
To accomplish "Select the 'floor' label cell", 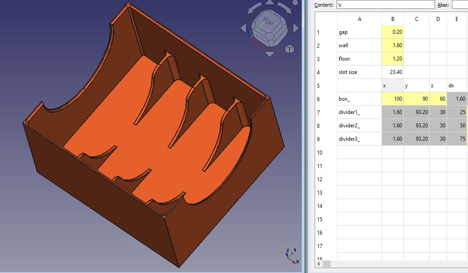I will [359, 59].
